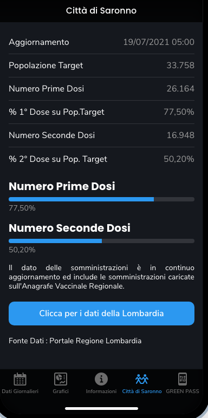This screenshot has width=208, height=418.
Task: Select the Numero Seconde Dosi 16.948 row
Action: click(x=102, y=135)
